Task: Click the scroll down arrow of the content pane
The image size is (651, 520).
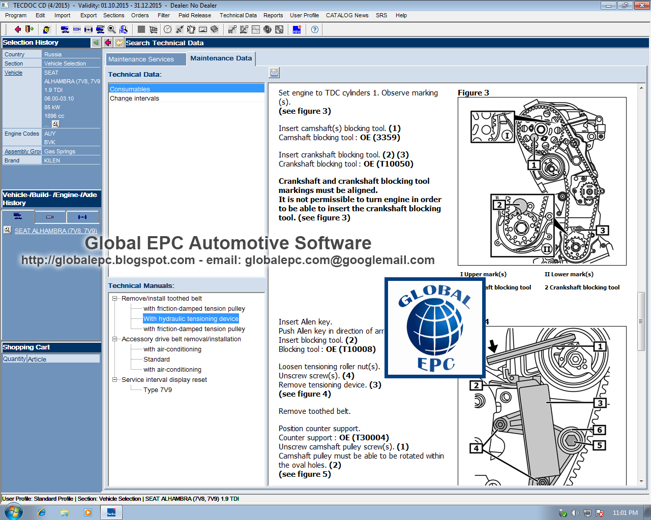Action: click(x=641, y=481)
